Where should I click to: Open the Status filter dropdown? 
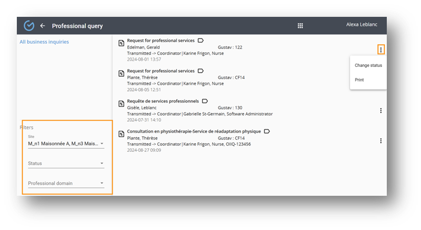pyautogui.click(x=102, y=164)
